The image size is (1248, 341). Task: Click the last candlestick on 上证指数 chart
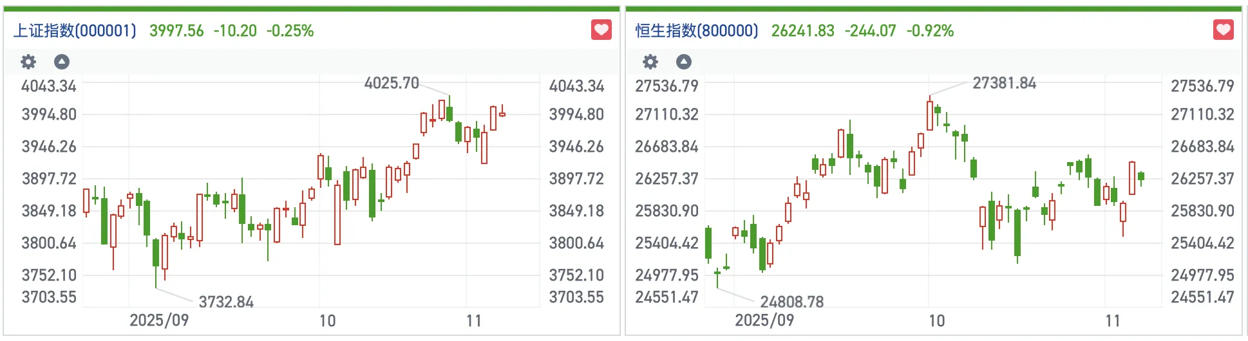coord(502,114)
